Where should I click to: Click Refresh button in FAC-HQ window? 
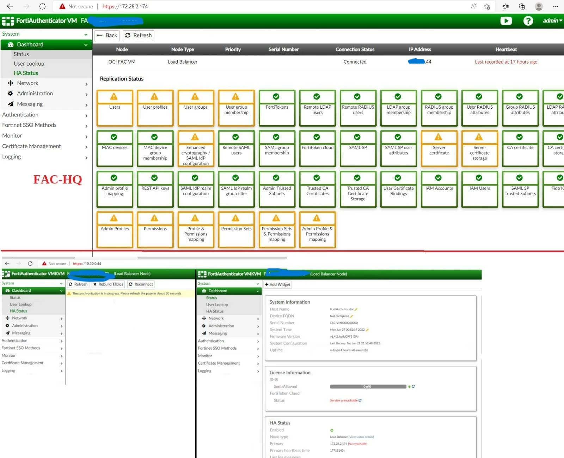pyautogui.click(x=138, y=35)
